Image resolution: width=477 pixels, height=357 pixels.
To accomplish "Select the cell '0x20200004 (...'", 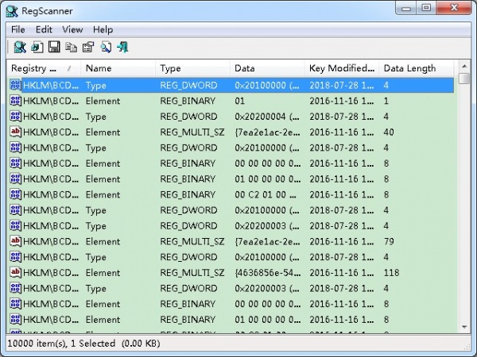I will click(267, 117).
